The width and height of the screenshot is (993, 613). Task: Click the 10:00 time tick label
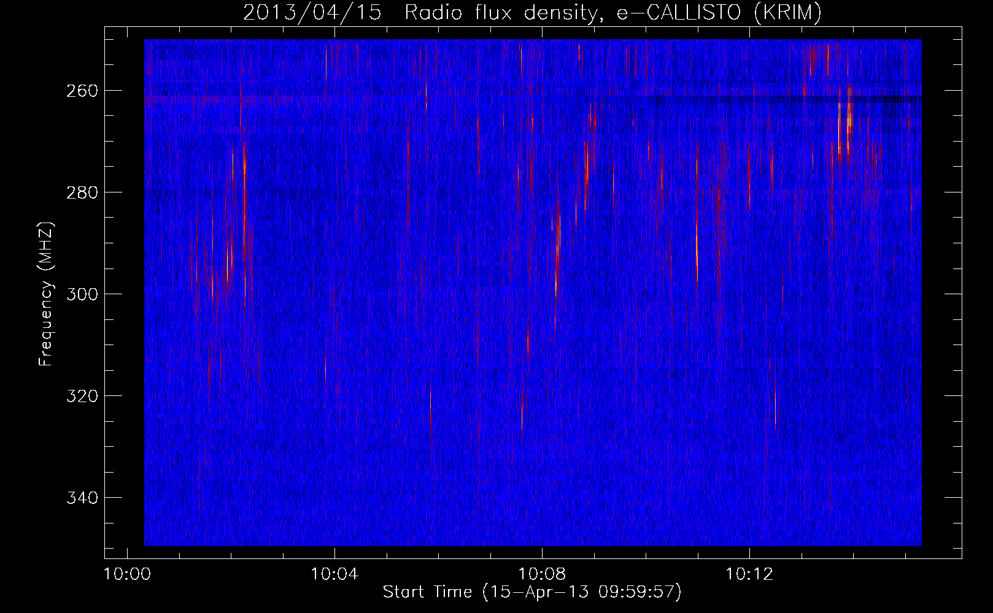coord(127,574)
